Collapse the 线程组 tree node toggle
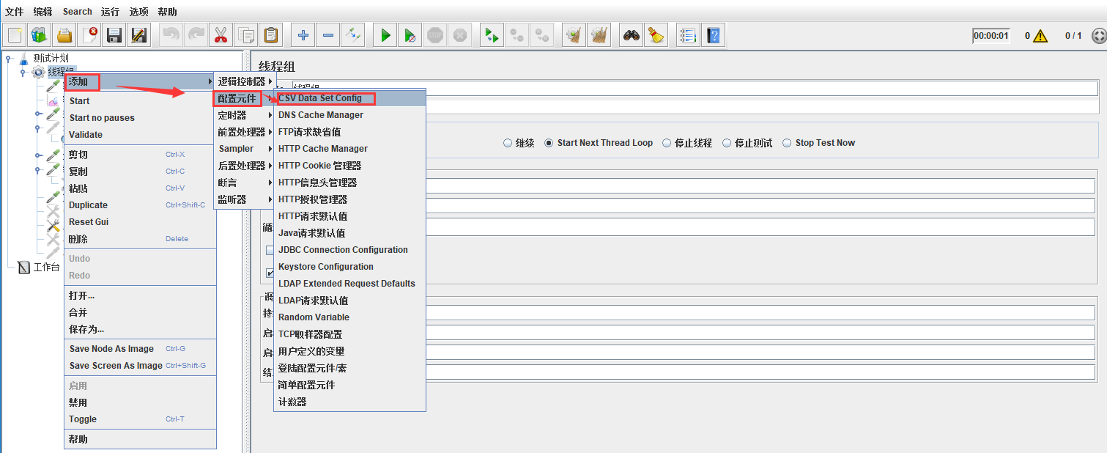This screenshot has height=453, width=1107. (x=23, y=72)
